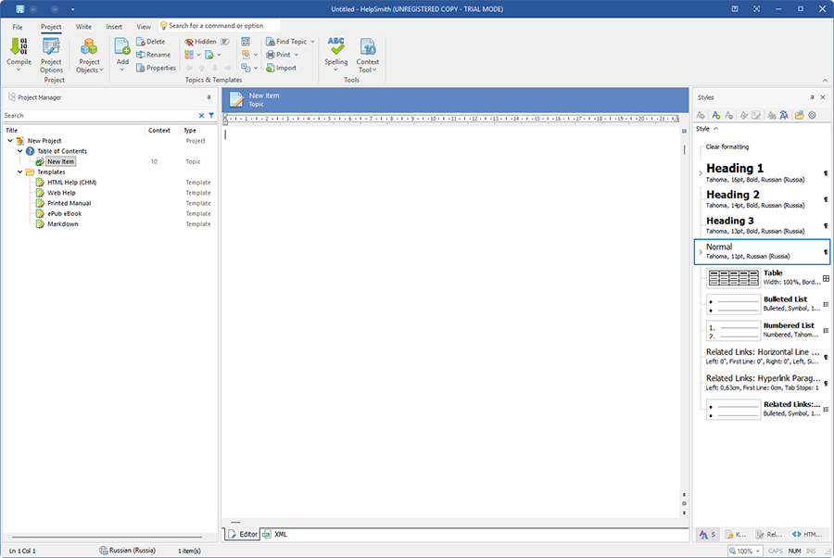Collapse the New Project tree node

click(10, 141)
